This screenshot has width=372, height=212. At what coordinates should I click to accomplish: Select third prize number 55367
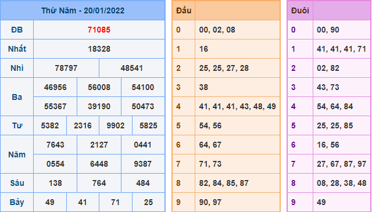pos(55,106)
